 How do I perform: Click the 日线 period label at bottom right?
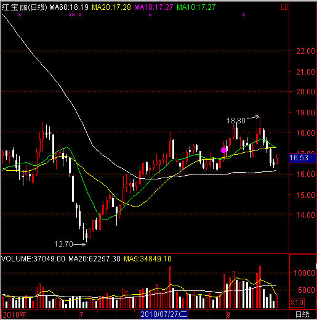tap(302, 314)
